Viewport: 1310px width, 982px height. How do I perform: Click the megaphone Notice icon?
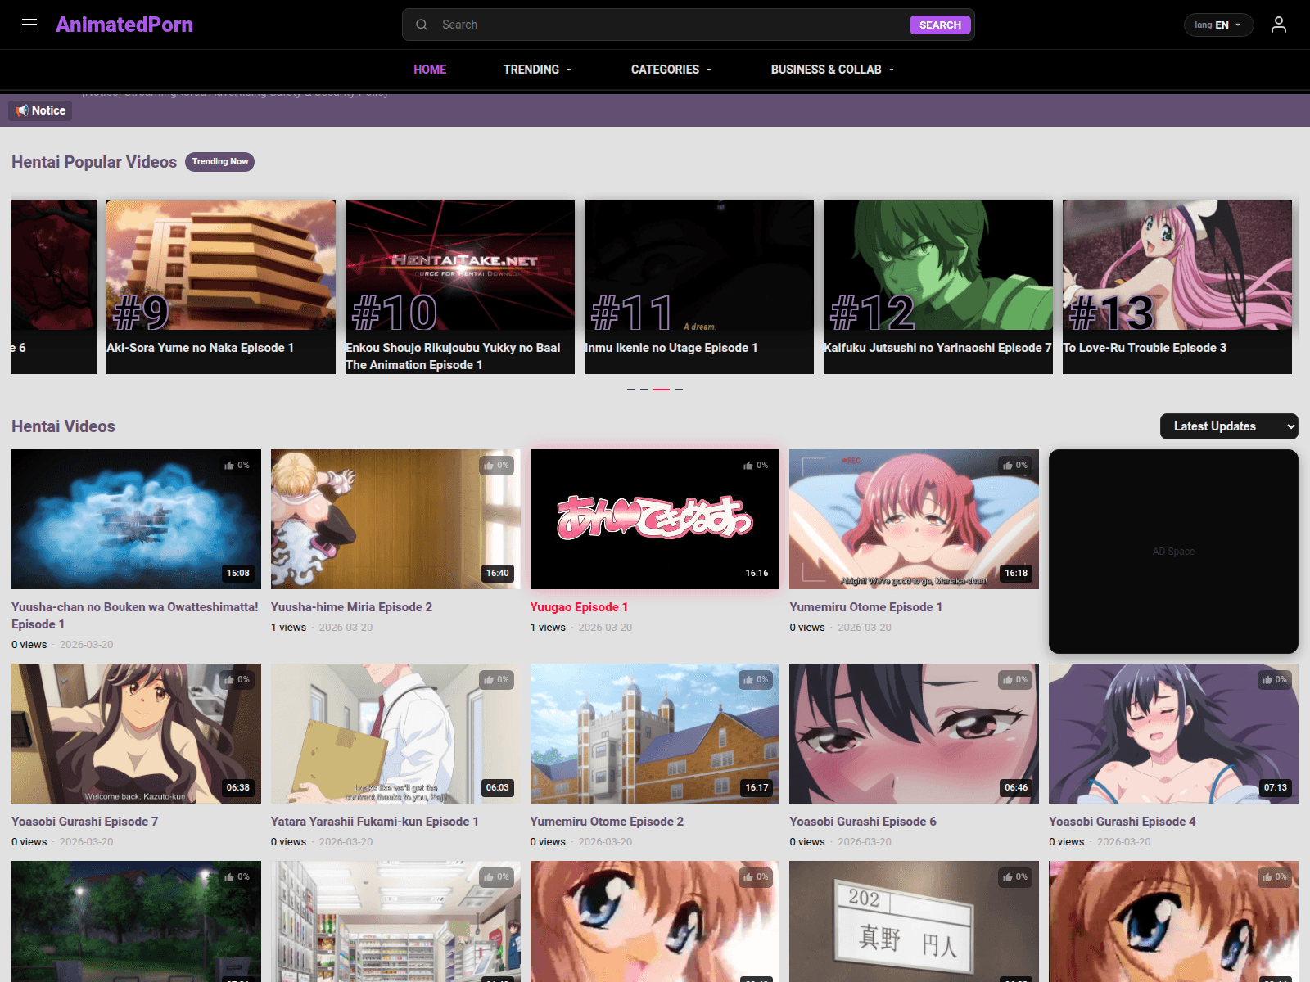(22, 110)
